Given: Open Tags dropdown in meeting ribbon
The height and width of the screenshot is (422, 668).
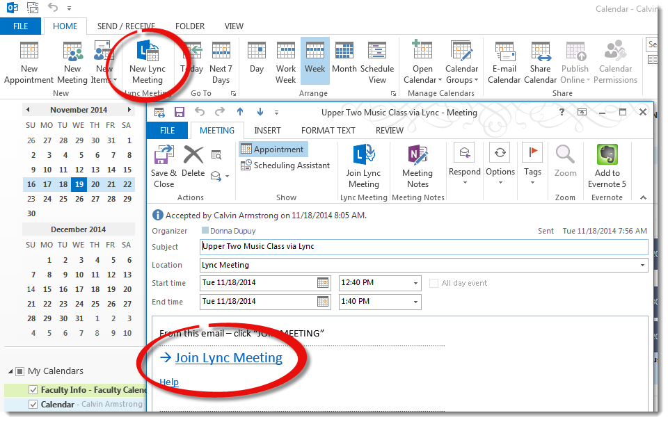Looking at the screenshot, I should pos(532,182).
